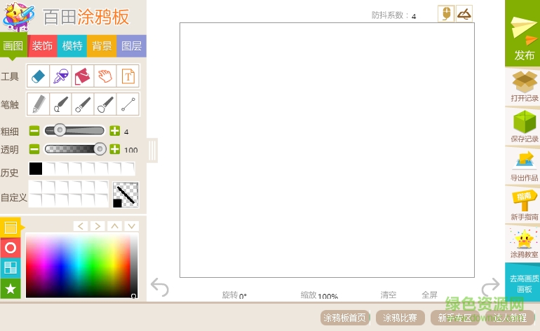Click the 百田涂鸦板 logo
This screenshot has width=540, height=331.
pos(66,17)
